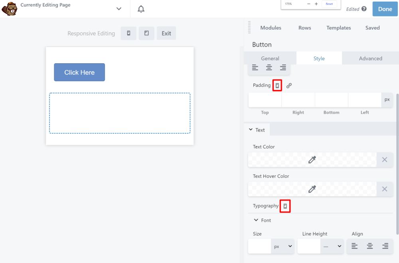This screenshot has width=399, height=263.
Task: Click the settings panel scrollbar
Action: point(397,164)
